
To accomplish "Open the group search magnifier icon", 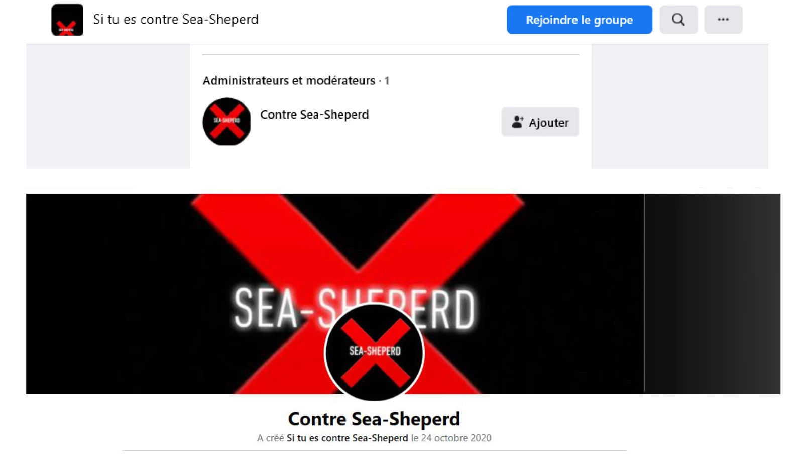I will point(678,20).
